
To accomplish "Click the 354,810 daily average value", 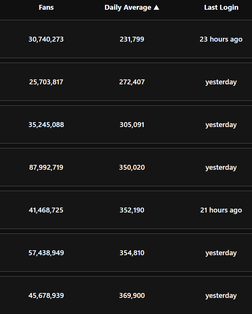I will 132,253.
